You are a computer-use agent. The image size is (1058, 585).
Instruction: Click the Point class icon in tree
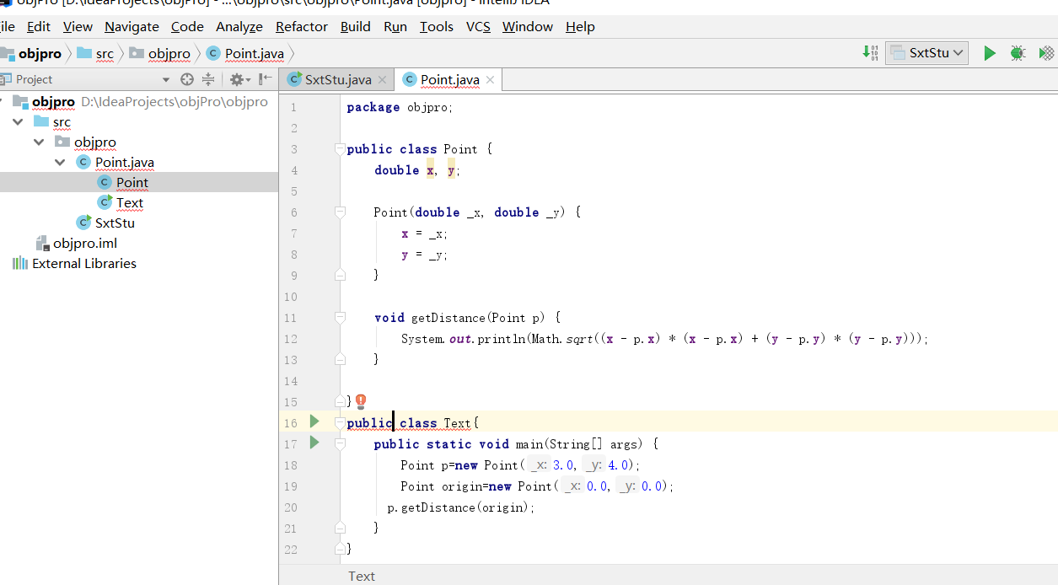104,182
